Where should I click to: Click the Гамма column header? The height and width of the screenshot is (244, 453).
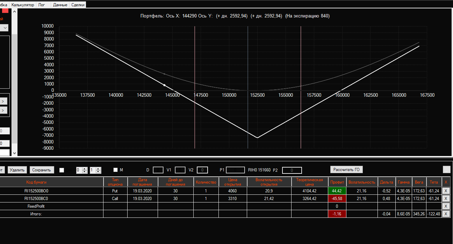(404, 182)
